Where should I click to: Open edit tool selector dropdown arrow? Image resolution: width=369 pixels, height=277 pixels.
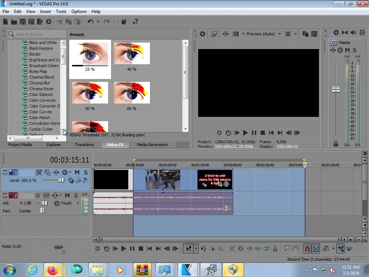tap(196, 249)
